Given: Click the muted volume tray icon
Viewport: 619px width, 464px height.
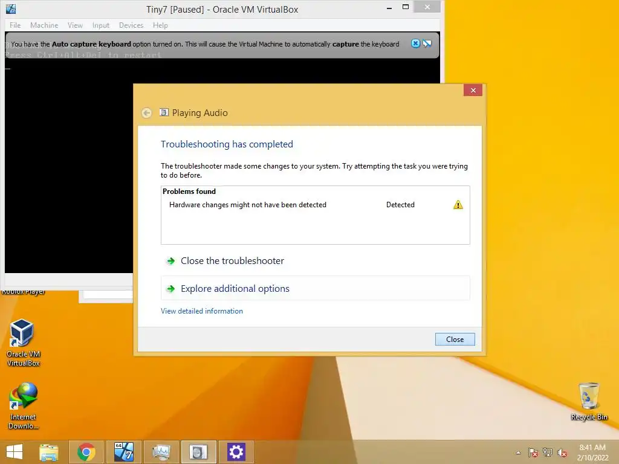Looking at the screenshot, I should pyautogui.click(x=562, y=453).
